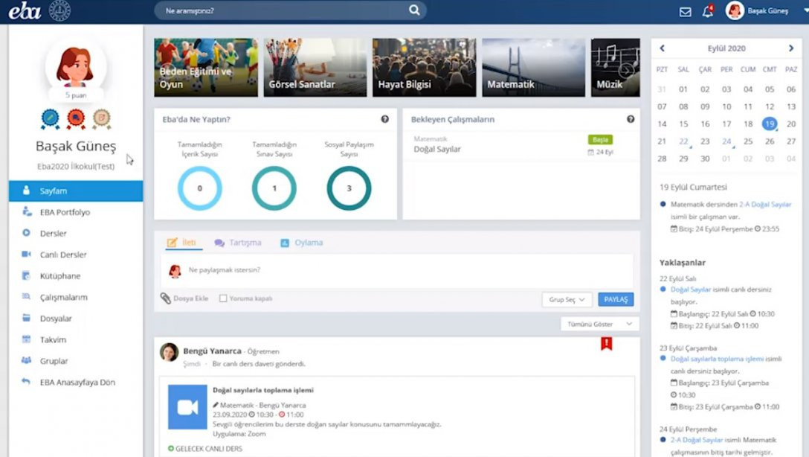Click the search magnifier icon

(414, 10)
